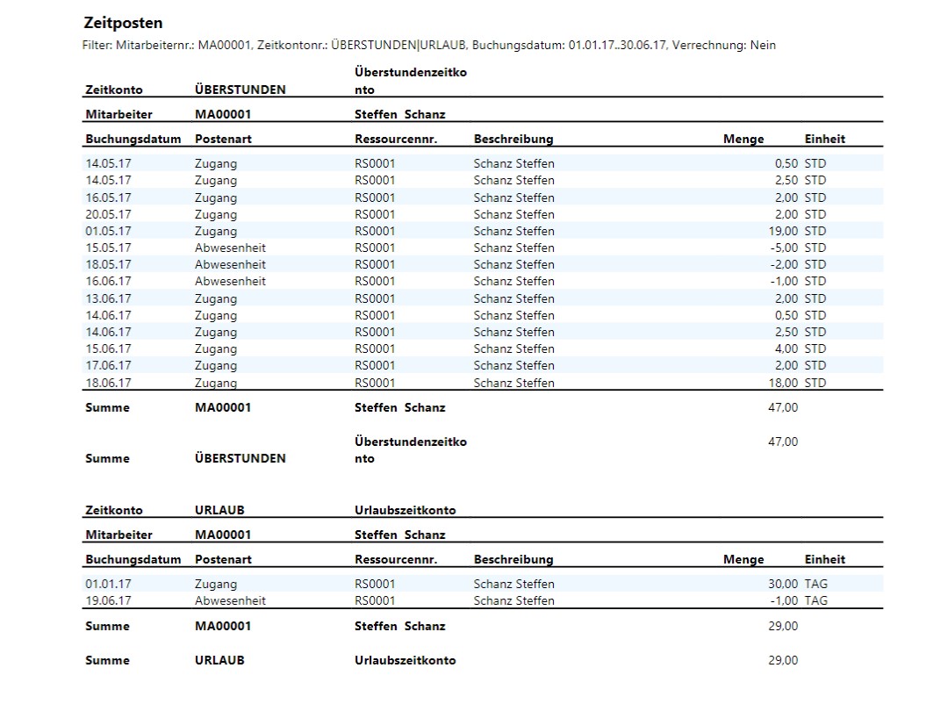This screenshot has height=711, width=926.
Task: Click Ressourcennr. column header in ÜBERSTUNDEN table
Action: click(396, 140)
